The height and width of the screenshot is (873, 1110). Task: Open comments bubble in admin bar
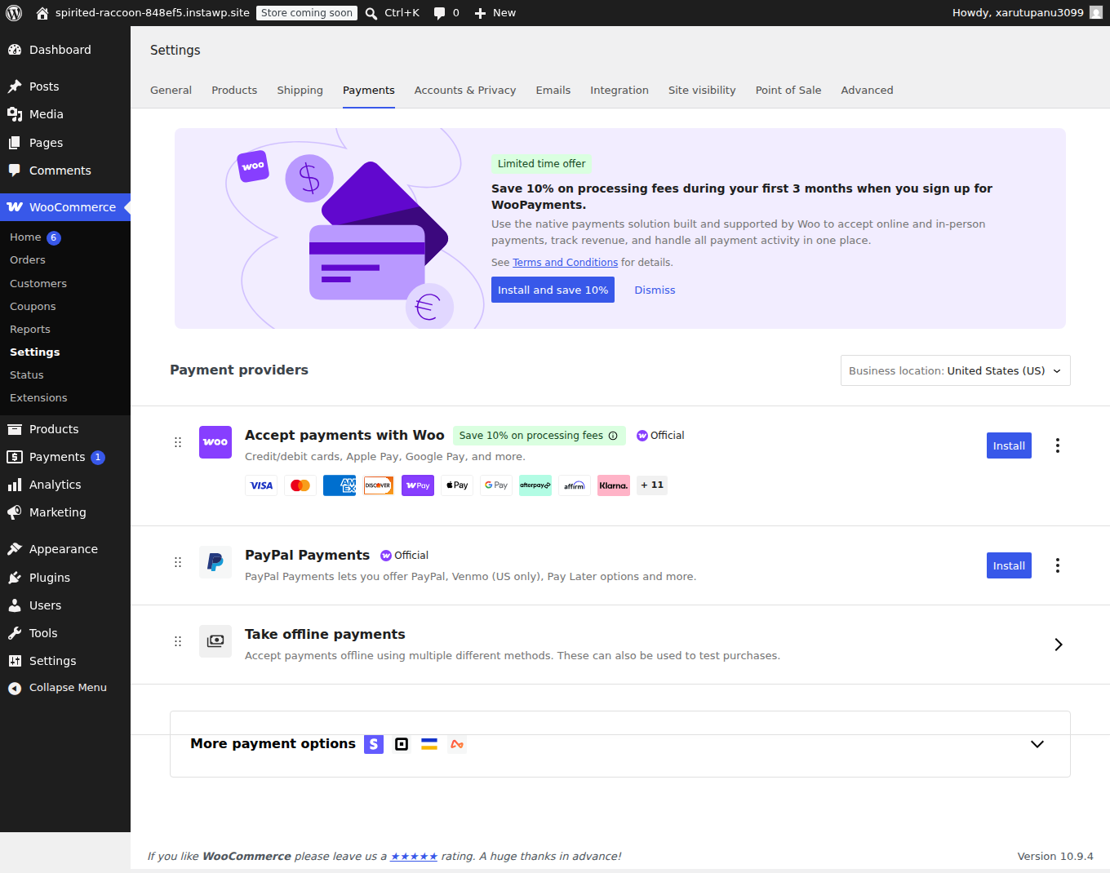tap(440, 13)
